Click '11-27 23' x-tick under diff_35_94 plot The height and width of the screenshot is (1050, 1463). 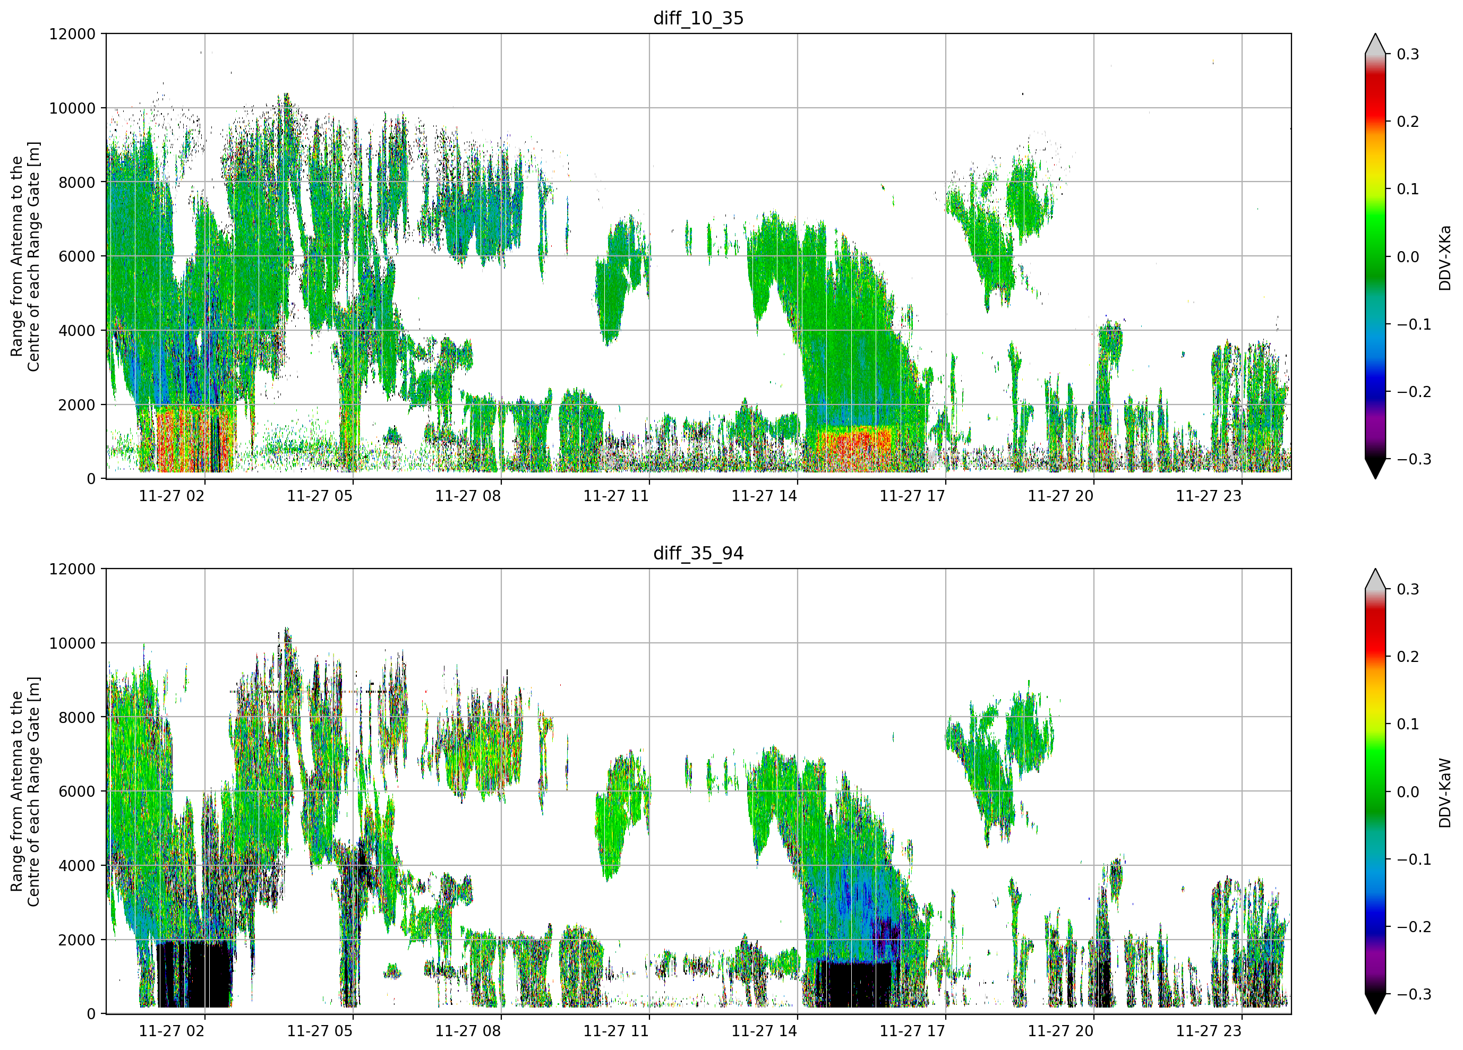tap(1209, 1031)
